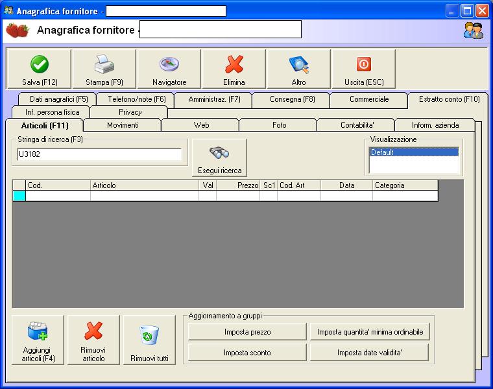The height and width of the screenshot is (389, 493).
Task: Open the Altro book-and-magnifier icon
Action: click(298, 64)
